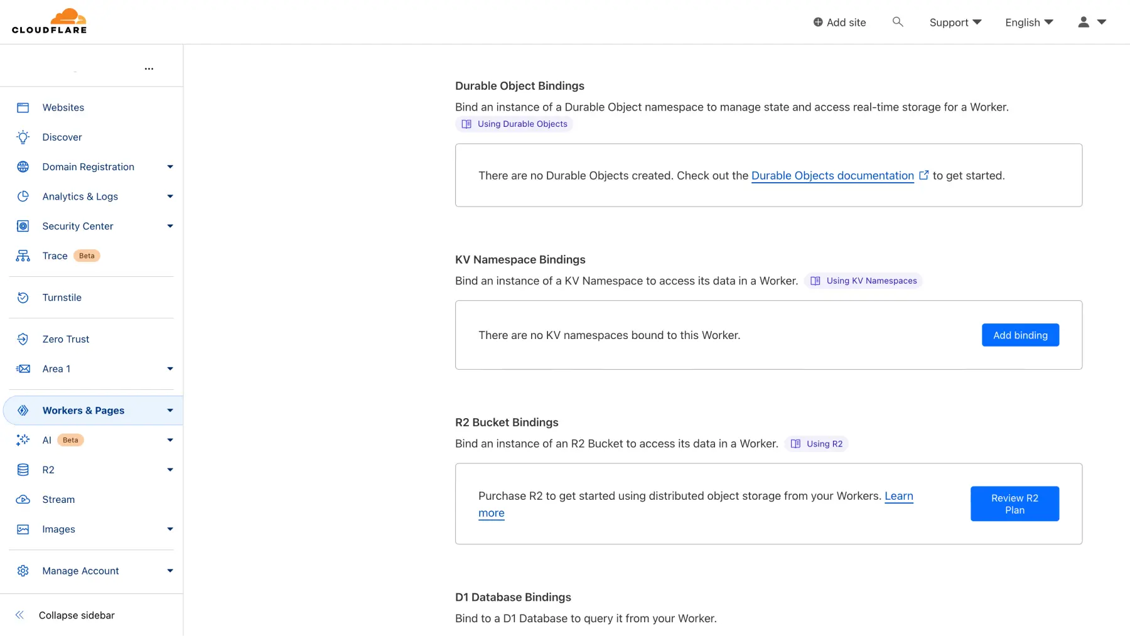Click the Security Center icon

click(23, 226)
